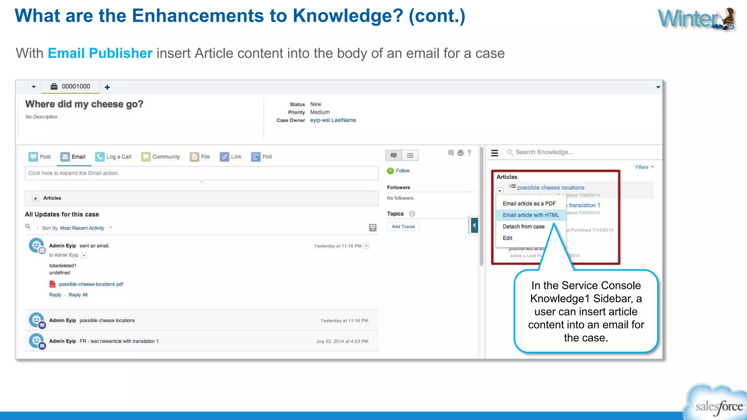Open possible cheese locations article
The height and width of the screenshot is (420, 747).
coord(551,188)
